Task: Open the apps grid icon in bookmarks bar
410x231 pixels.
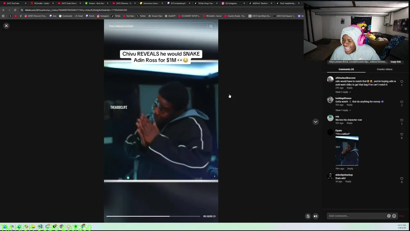Action: pyautogui.click(x=3, y=16)
